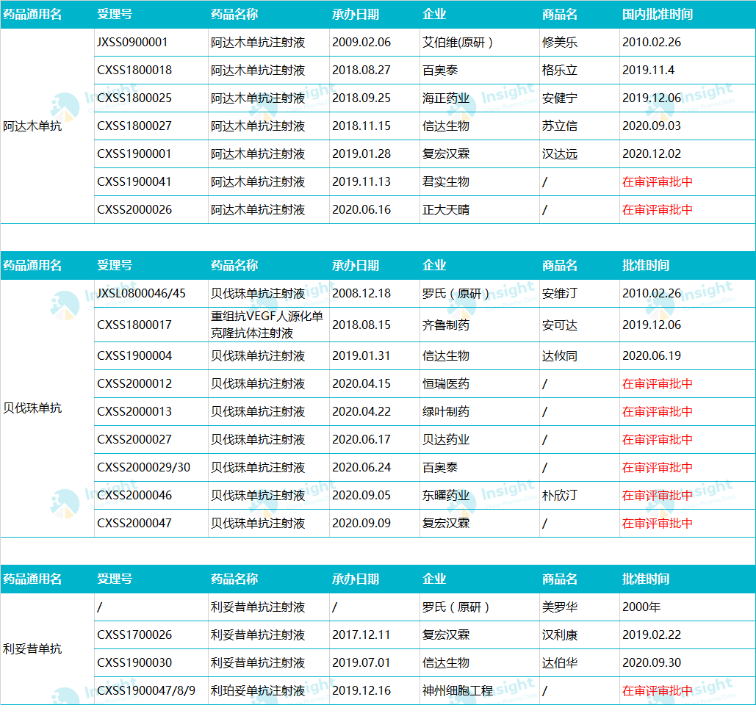The height and width of the screenshot is (705, 756).
Task: Select approval date 2020.09.03
Action: (x=652, y=126)
